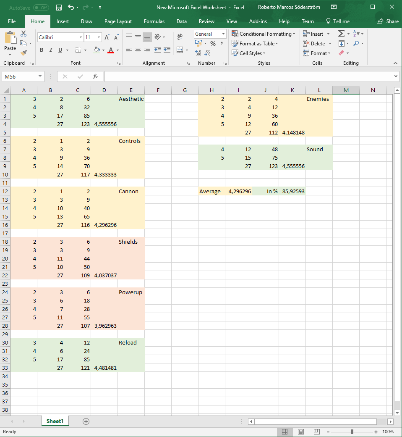Click the Insert Function fx icon
Screen dimensions: 402x437
click(x=95, y=76)
